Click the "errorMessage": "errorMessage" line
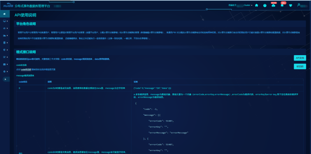The image size is (311, 154). (x=168, y=133)
